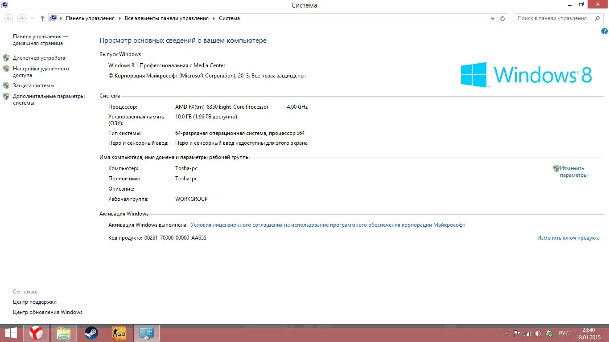Screen dimensions: 609x342
Task: Open the Microsoft license terms link
Action: point(328,225)
